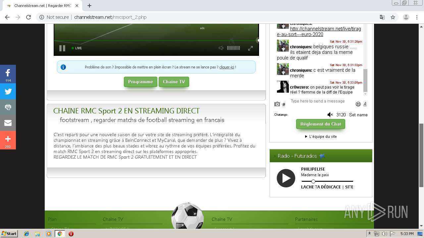Select the Channelstream.net browser tab
424x238 pixels.
[42, 6]
